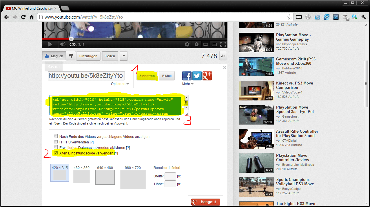This screenshot has width=370, height=207.
Task: Share the video on Twitter
Action: (x=197, y=76)
